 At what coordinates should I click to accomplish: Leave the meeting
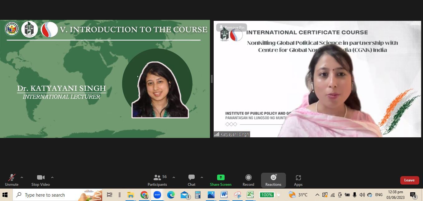pyautogui.click(x=409, y=180)
